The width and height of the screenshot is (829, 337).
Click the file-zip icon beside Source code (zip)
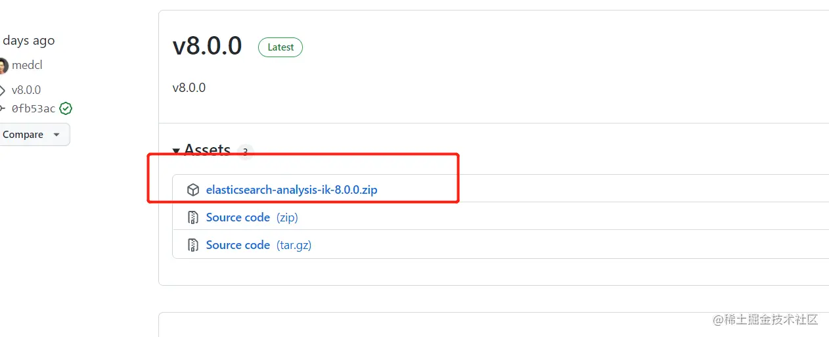193,217
